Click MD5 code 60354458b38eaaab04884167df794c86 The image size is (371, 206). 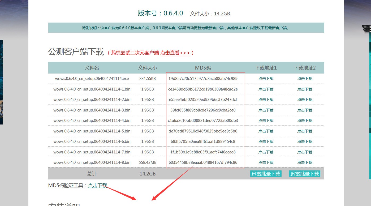(x=203, y=162)
